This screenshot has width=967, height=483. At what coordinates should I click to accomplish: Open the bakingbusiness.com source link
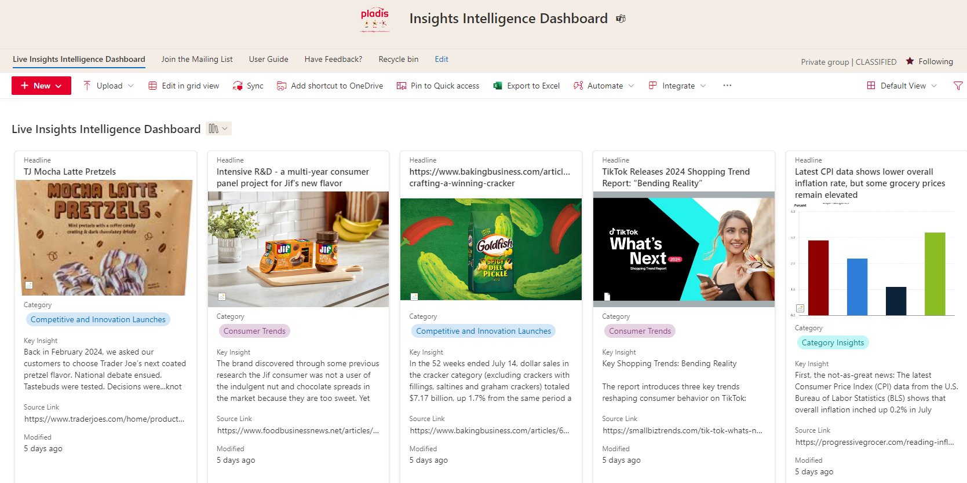(x=490, y=430)
